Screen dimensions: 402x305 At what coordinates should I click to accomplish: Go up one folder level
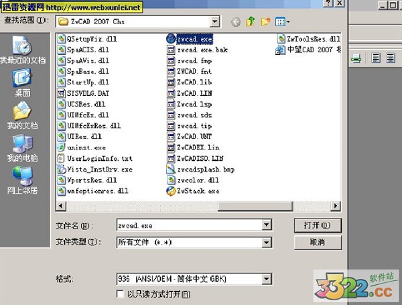tap(251, 22)
